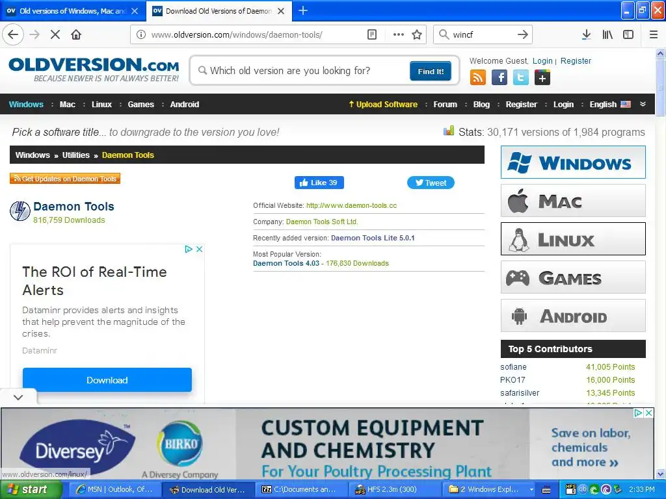Open the Blog link
This screenshot has height=499, width=666.
tap(481, 105)
